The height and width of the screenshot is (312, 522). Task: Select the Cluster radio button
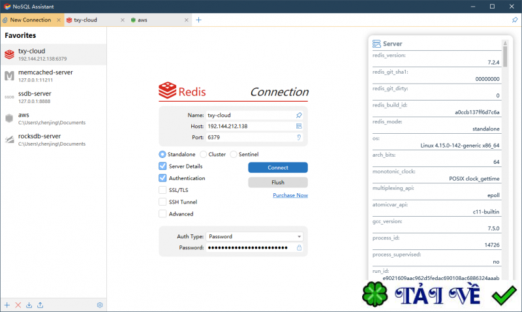(x=203, y=155)
